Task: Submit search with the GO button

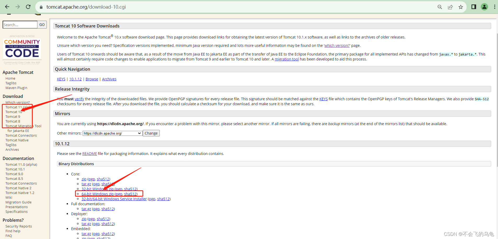Action: point(42,25)
